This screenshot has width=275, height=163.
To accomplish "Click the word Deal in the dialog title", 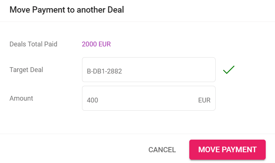I will [115, 10].
